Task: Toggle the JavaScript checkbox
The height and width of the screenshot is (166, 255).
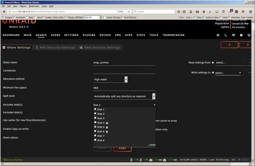Action: (14, 17)
